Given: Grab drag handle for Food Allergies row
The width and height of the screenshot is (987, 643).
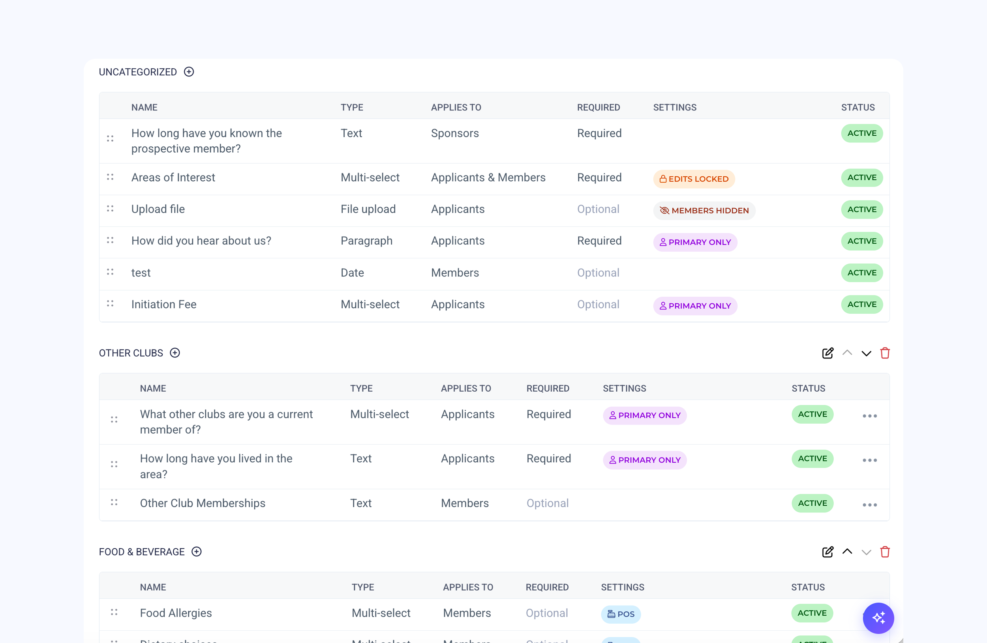Looking at the screenshot, I should (x=114, y=612).
